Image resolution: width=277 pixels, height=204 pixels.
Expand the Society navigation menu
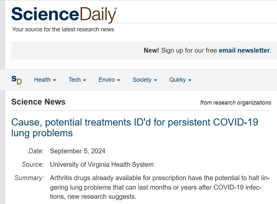[x=144, y=80]
